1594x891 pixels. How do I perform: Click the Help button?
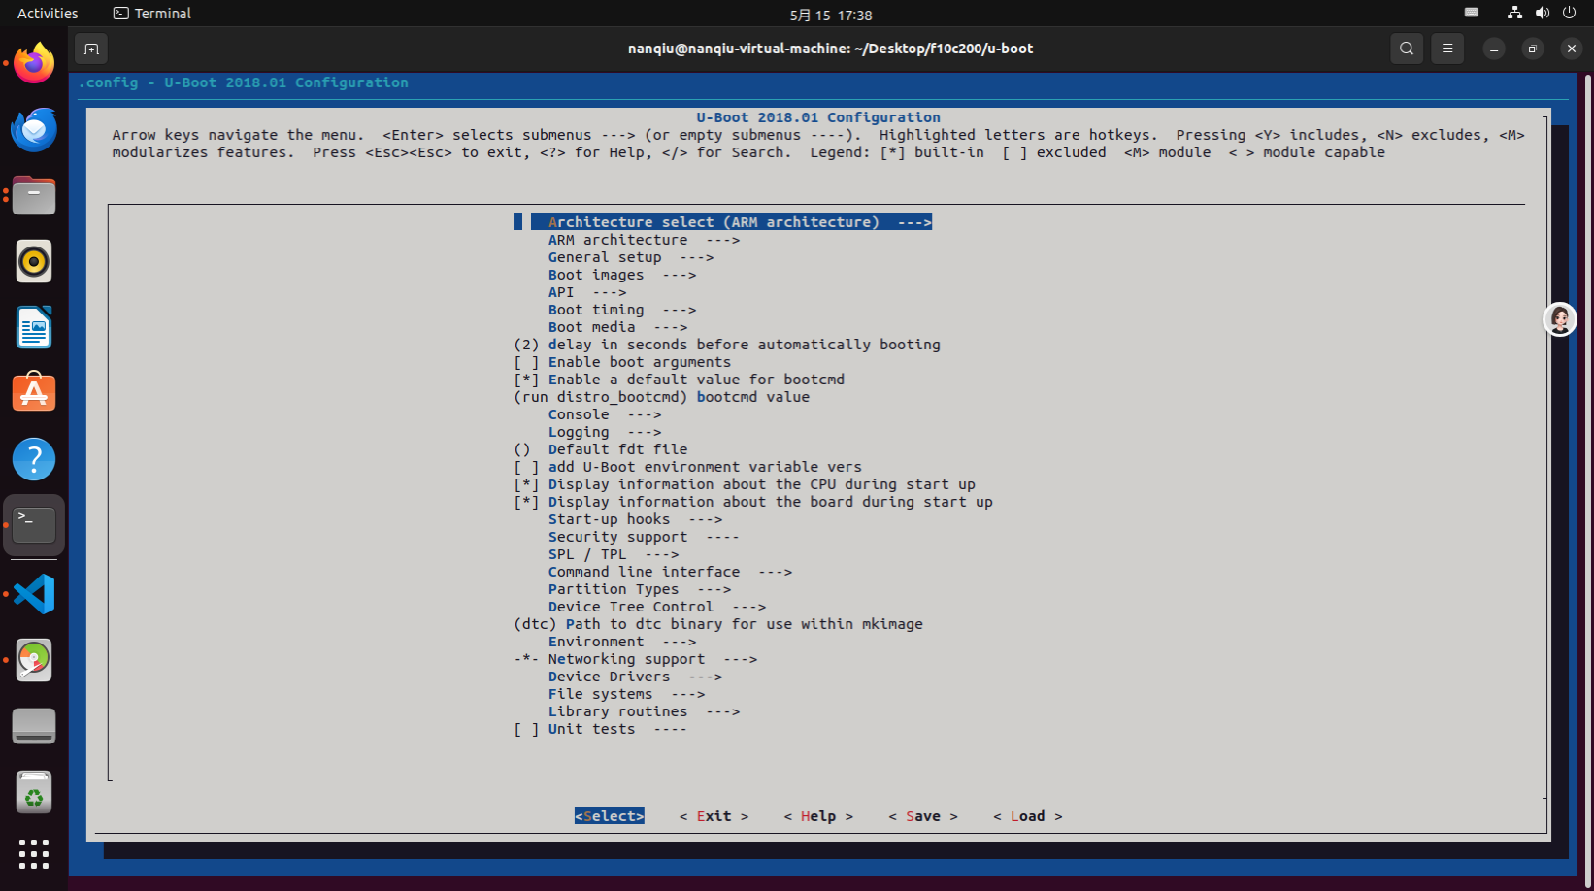click(x=819, y=816)
